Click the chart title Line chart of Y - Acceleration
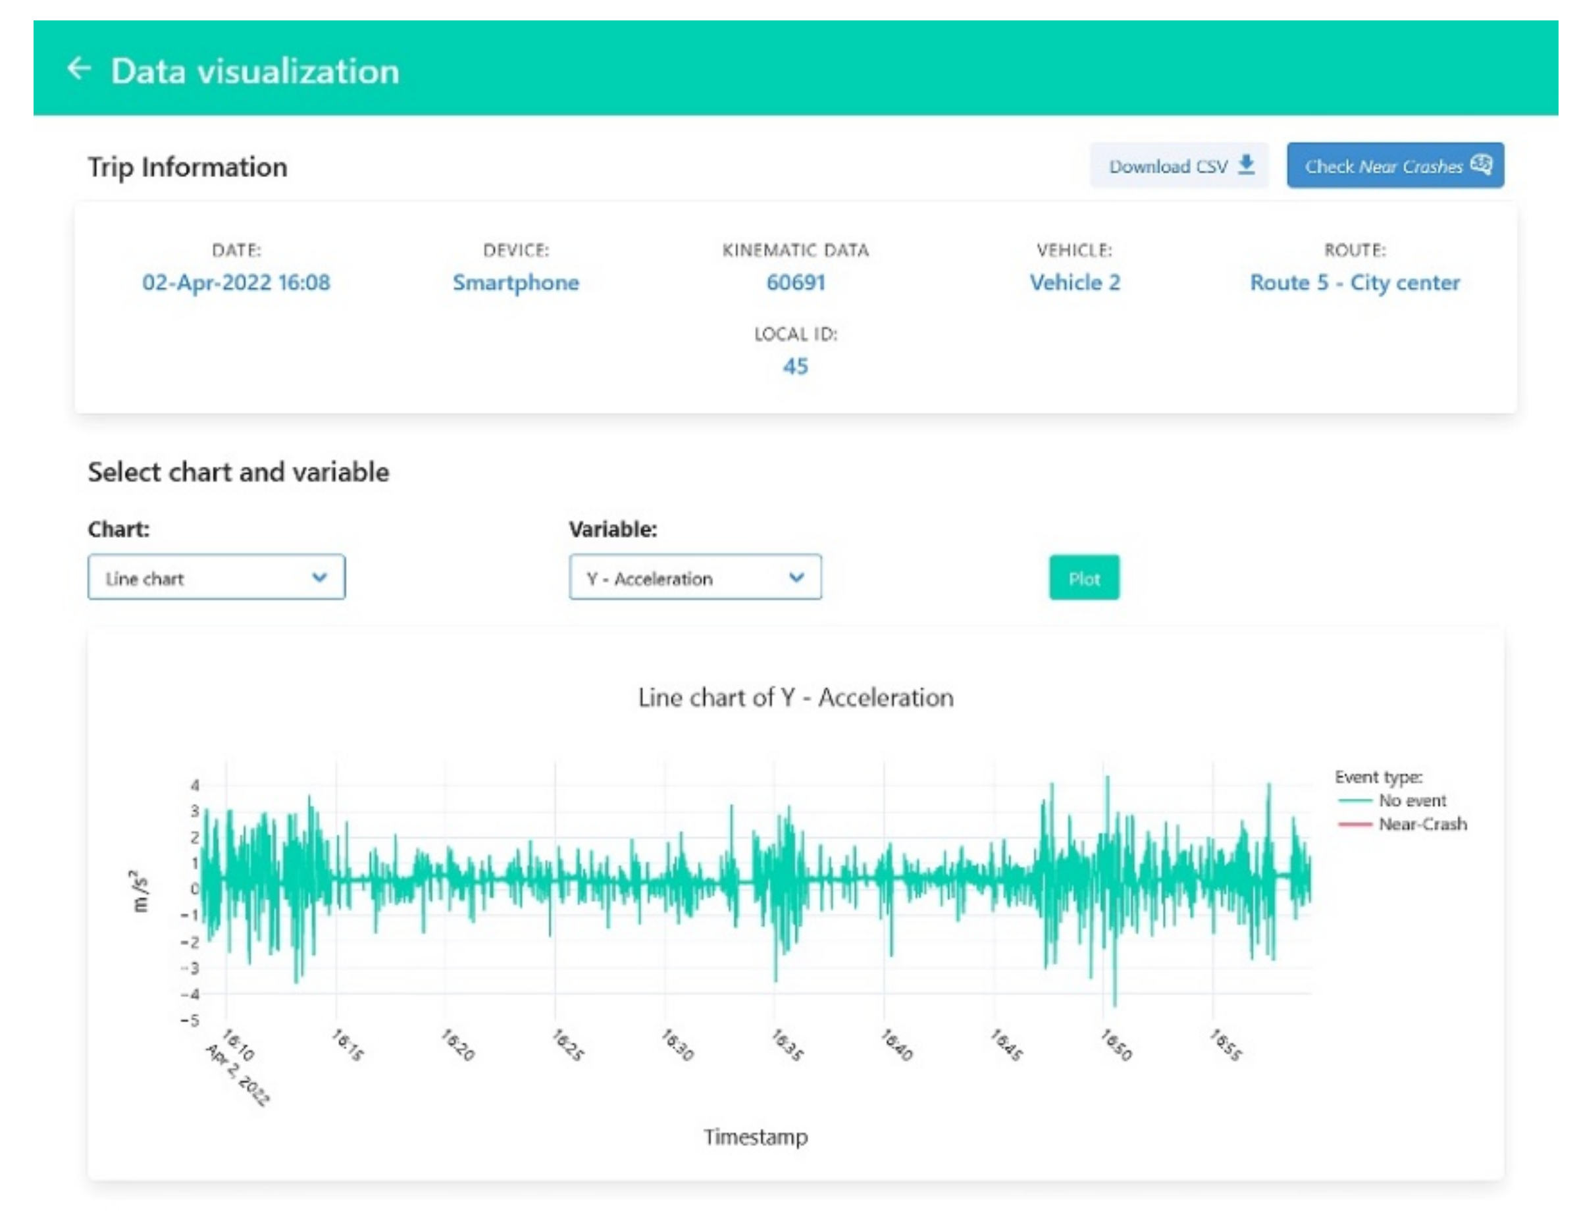 tap(795, 697)
